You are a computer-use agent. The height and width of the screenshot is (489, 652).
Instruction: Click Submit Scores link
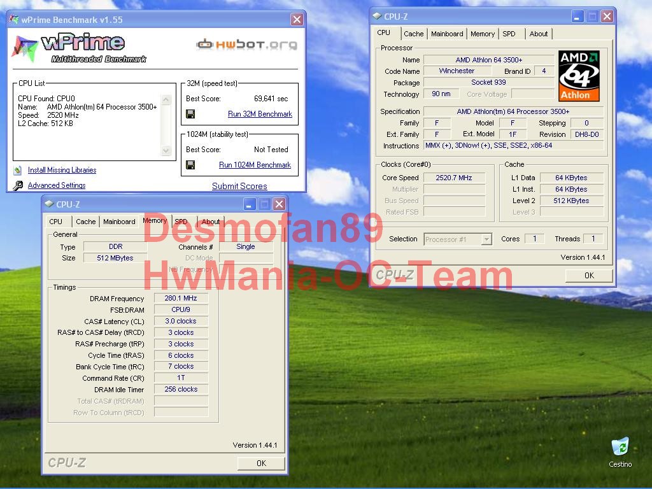pos(239,187)
